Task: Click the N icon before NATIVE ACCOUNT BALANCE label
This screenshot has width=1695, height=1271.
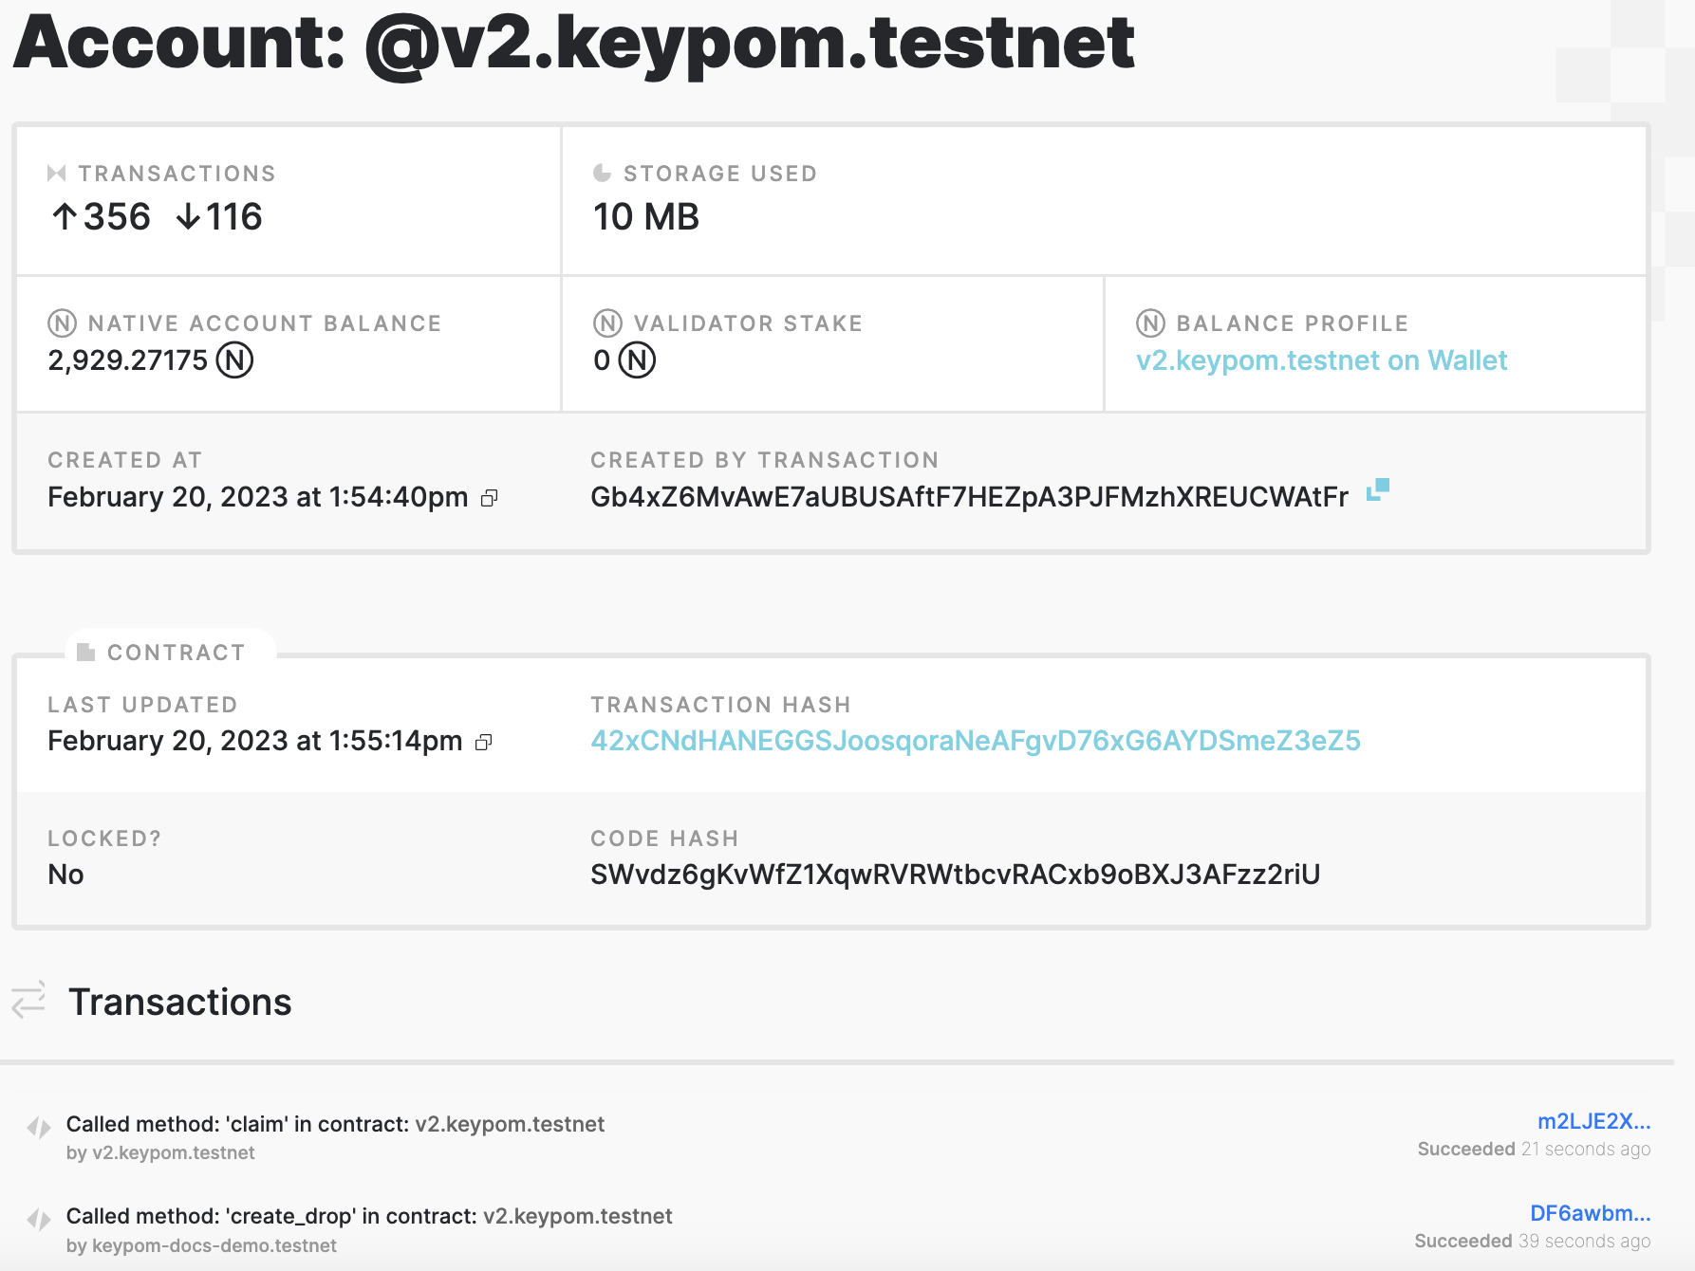Action: coord(62,322)
